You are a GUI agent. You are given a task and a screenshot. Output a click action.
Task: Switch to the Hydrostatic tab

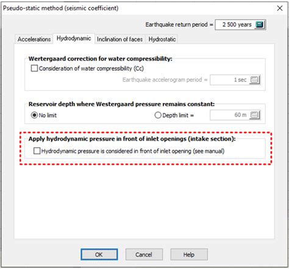(162, 39)
